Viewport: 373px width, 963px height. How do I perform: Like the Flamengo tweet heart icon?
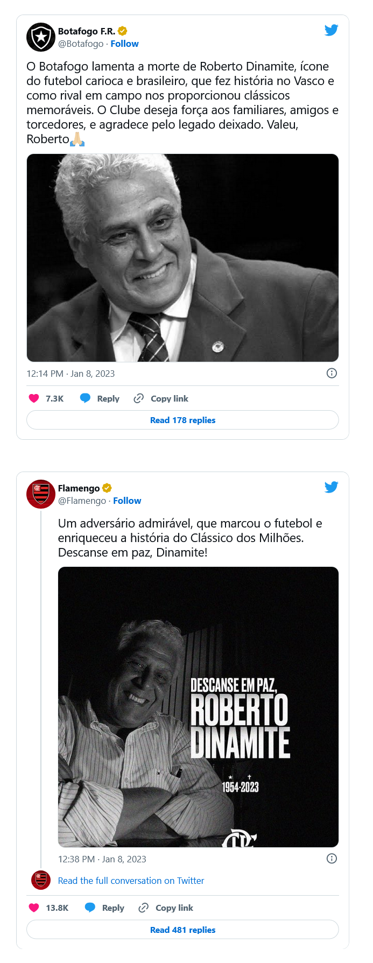point(34,908)
